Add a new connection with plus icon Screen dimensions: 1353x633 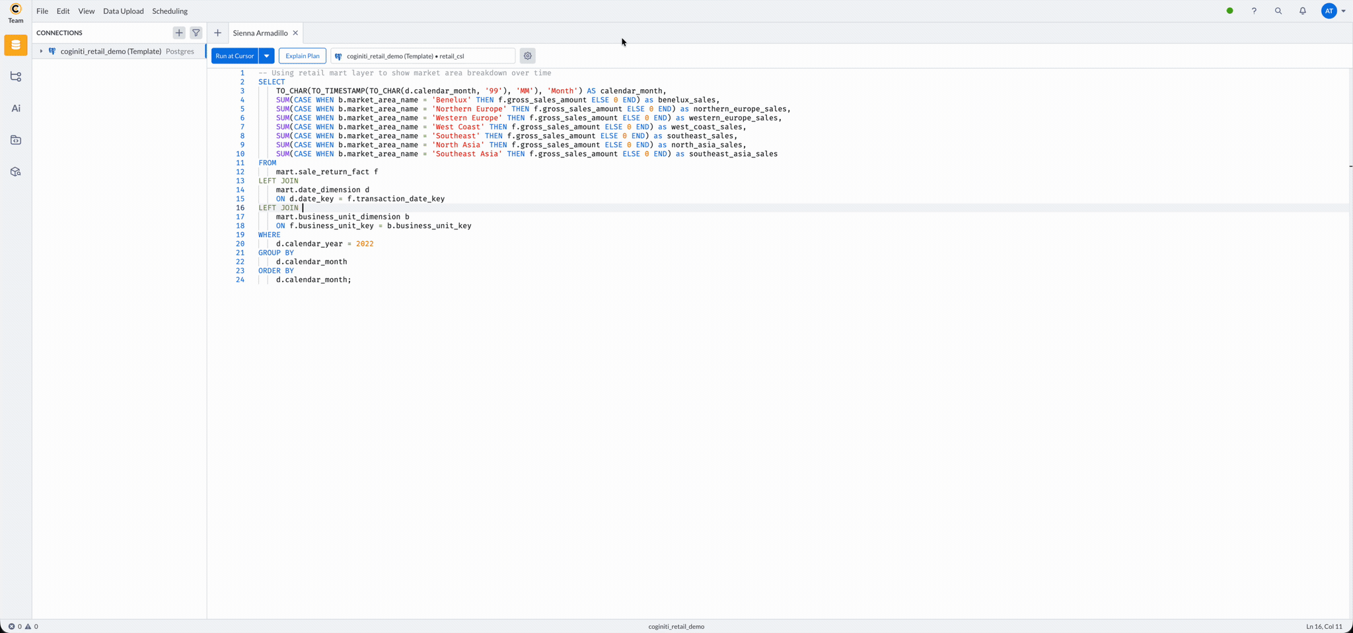pos(179,32)
